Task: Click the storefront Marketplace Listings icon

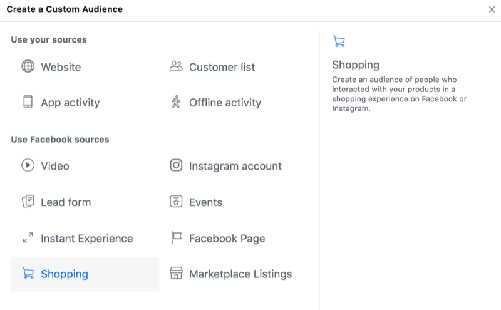Action: pyautogui.click(x=176, y=273)
